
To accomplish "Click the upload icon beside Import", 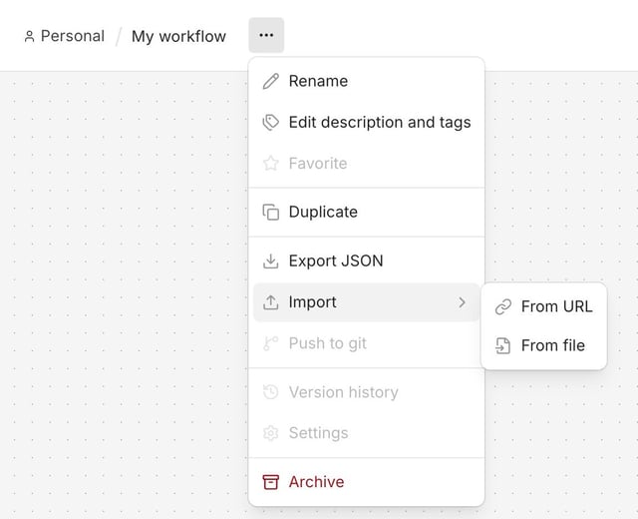I will click(270, 302).
